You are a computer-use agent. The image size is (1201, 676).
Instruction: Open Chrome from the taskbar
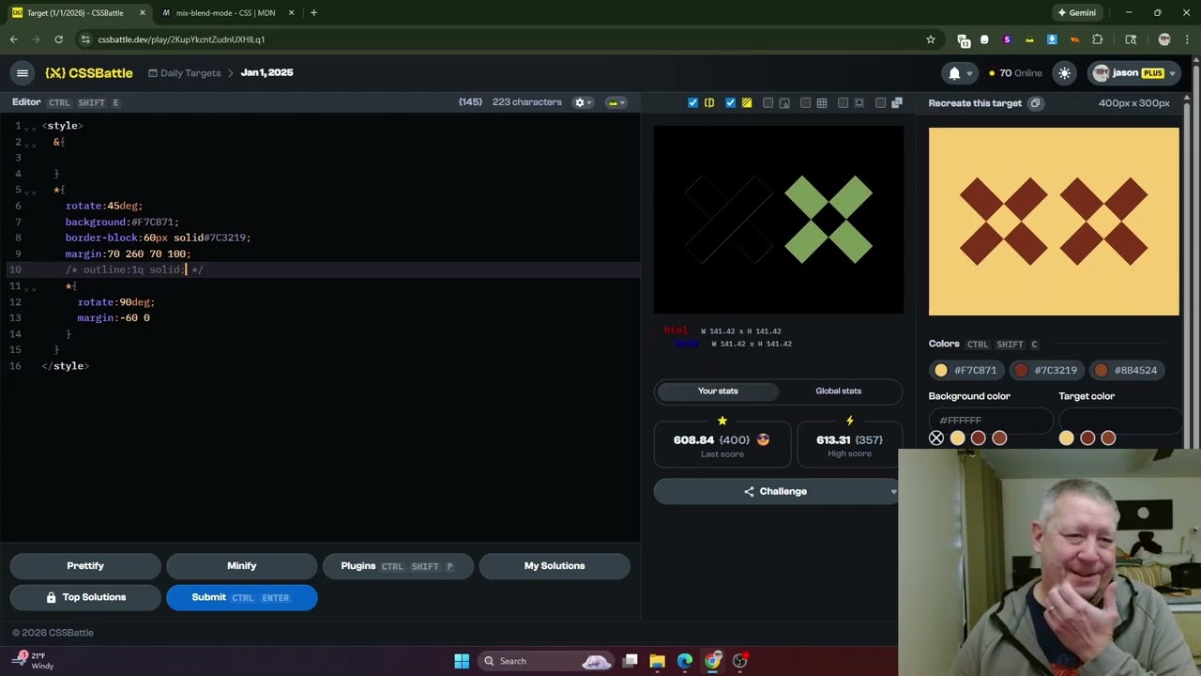point(713,661)
